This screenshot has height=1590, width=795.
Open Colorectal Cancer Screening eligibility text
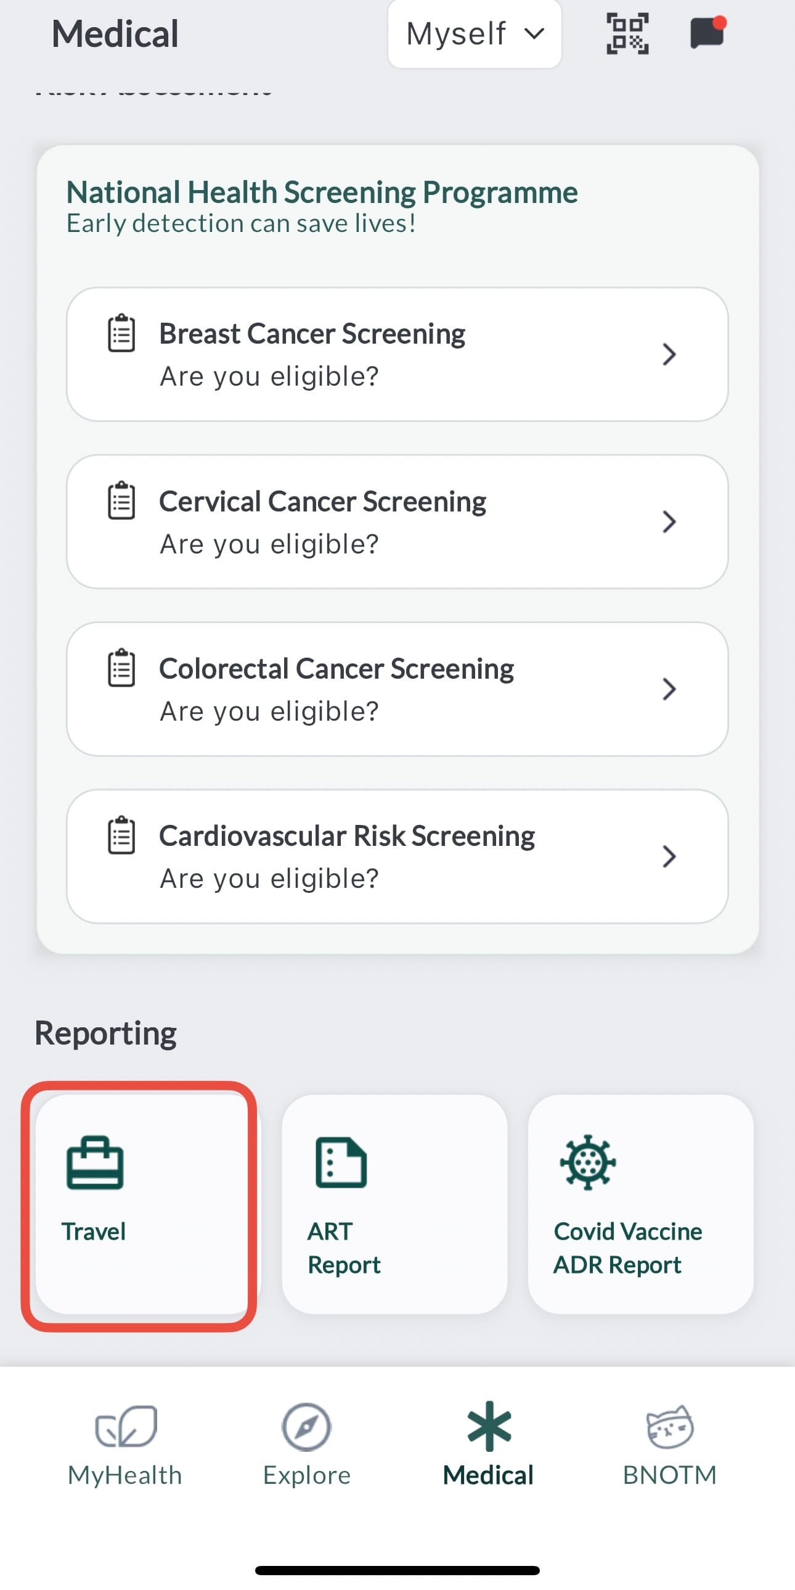coord(269,711)
